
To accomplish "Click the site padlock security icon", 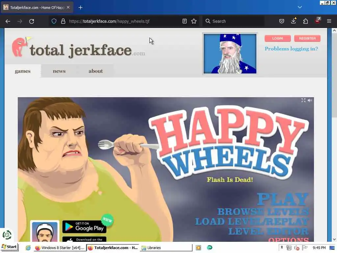I will coord(63,21).
